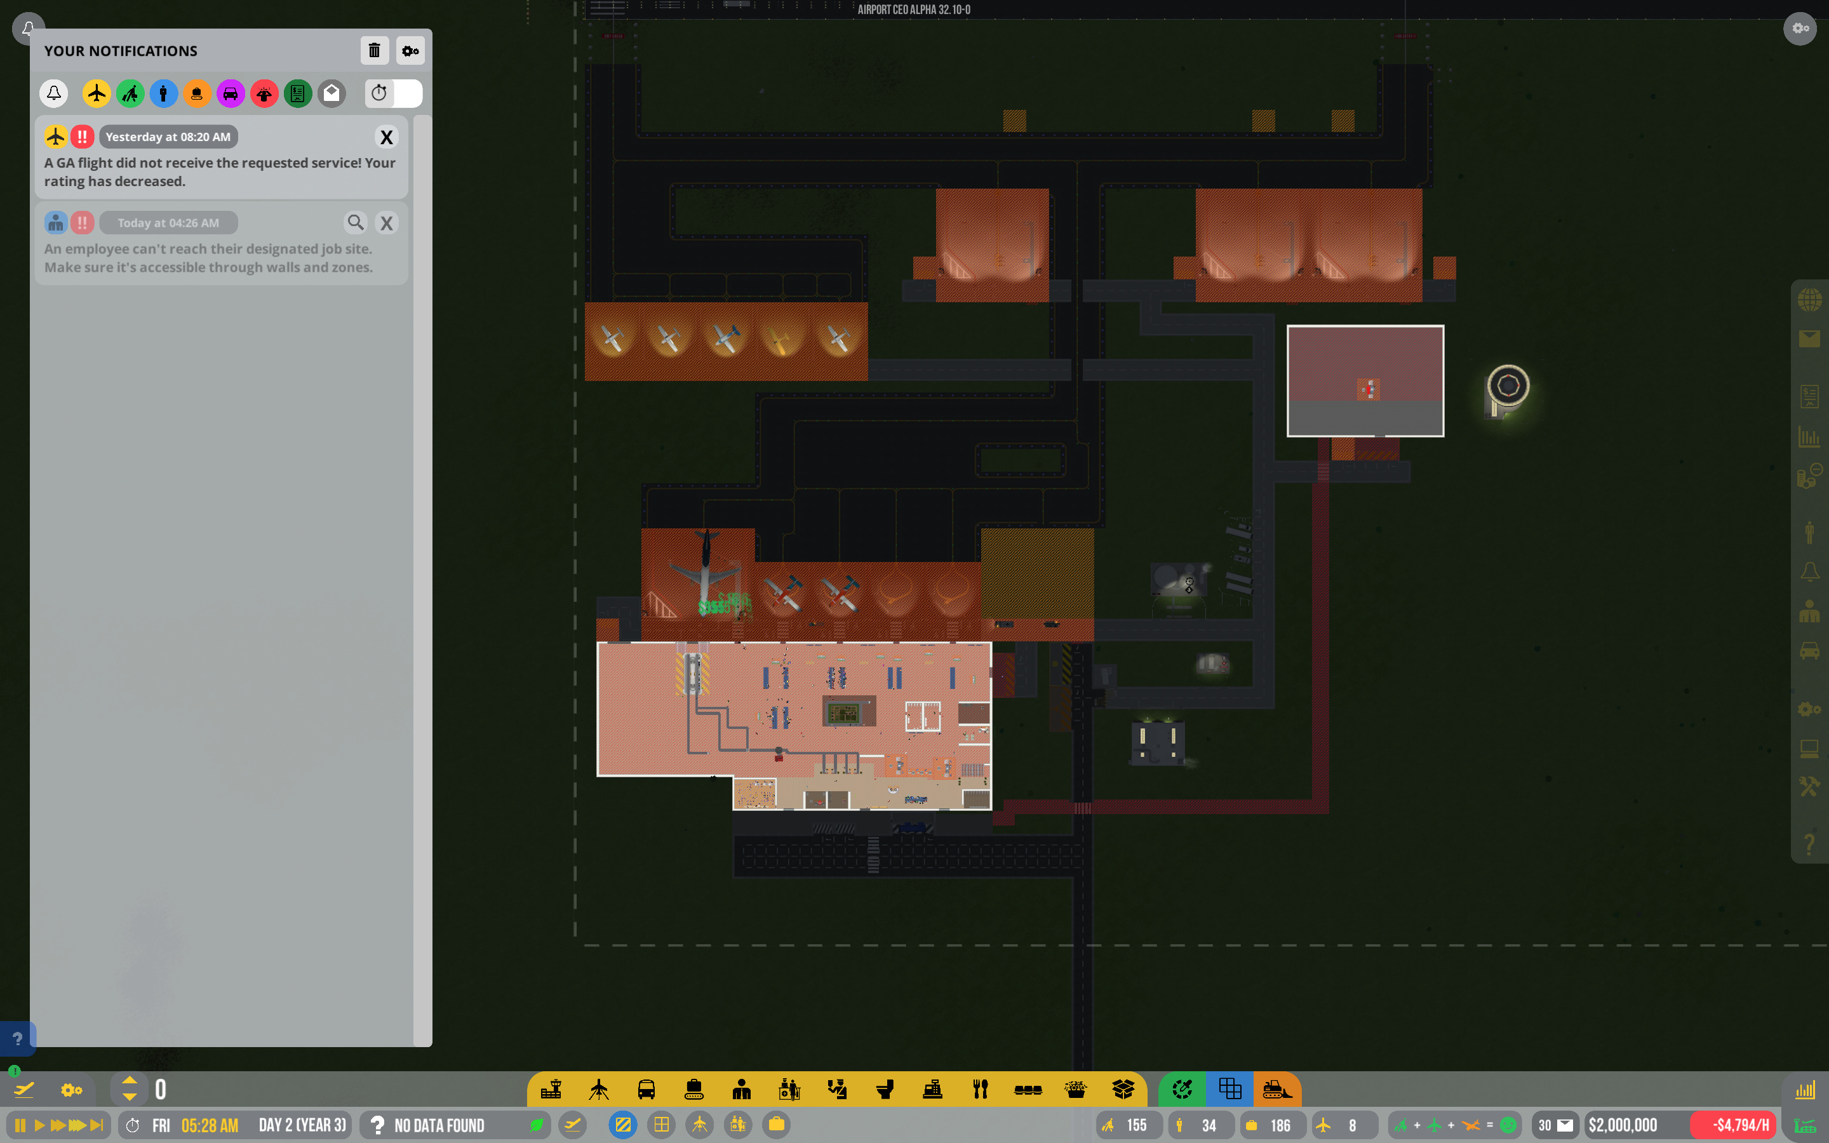Open the plants decoration build category
1829x1143 pixels.
coord(1075,1089)
